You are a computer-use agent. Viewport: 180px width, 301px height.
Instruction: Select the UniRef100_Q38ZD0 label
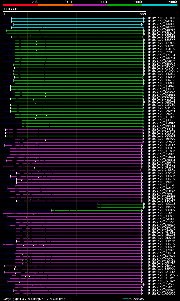(x=161, y=179)
